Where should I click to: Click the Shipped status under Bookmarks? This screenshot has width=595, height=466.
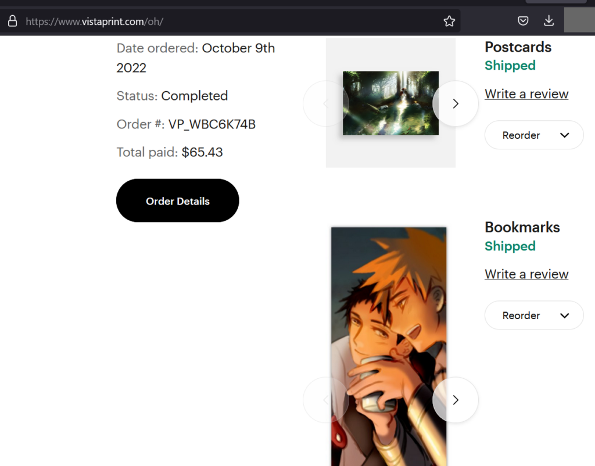510,246
